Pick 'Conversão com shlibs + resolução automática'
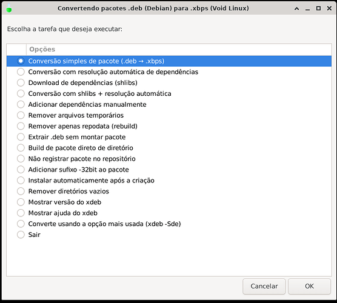This screenshot has height=303, width=337. [x=169, y=93]
